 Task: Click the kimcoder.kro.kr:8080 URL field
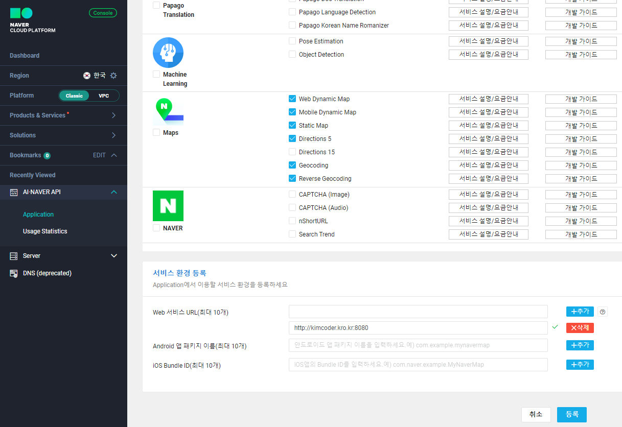point(418,328)
